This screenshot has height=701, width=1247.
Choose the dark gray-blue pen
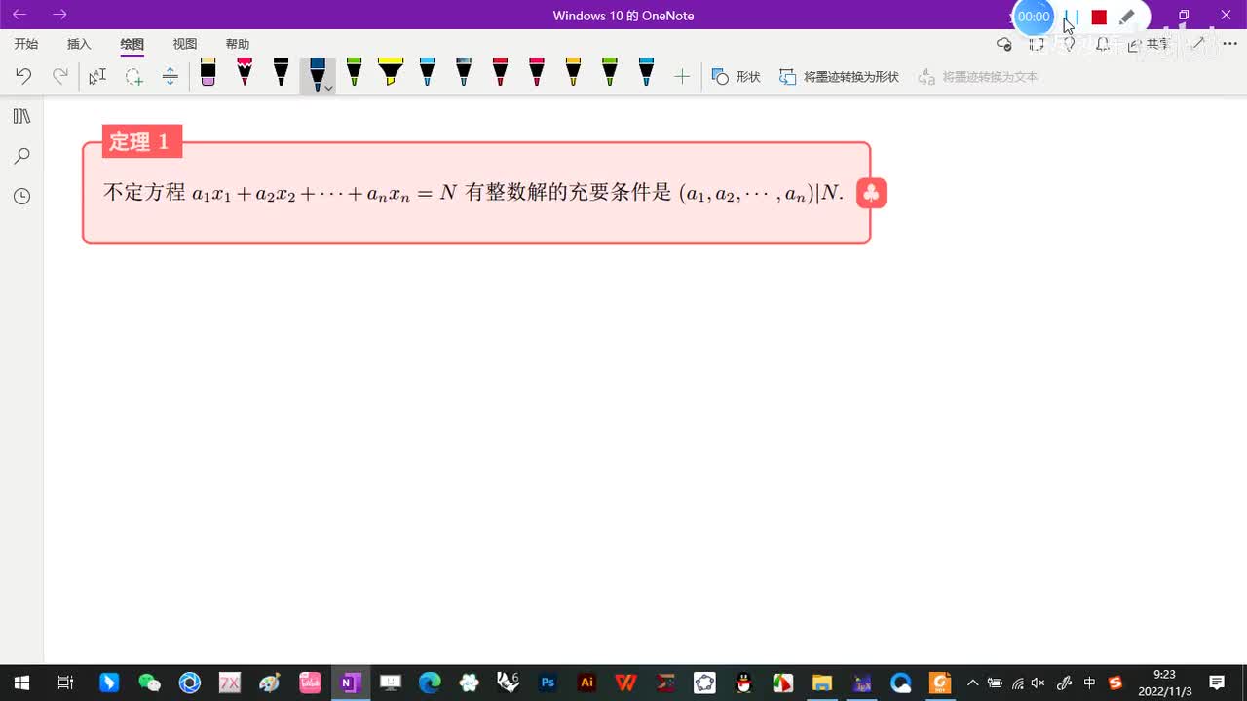(464, 73)
